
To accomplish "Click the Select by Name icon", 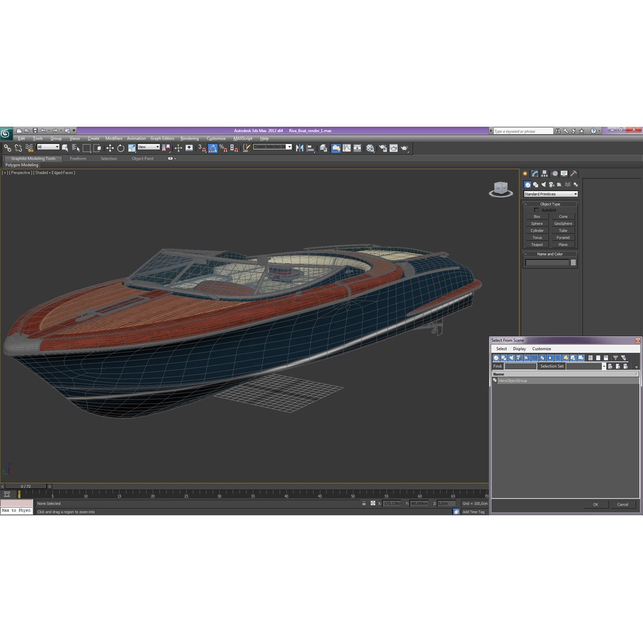I will pos(76,148).
